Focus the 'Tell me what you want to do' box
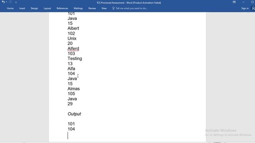Viewport: 255px width, 143px height. 131,8
